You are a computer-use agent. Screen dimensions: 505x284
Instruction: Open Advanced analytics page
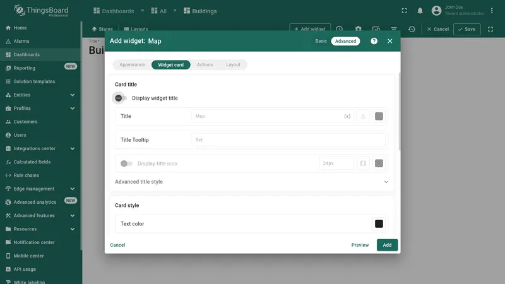tap(35, 202)
